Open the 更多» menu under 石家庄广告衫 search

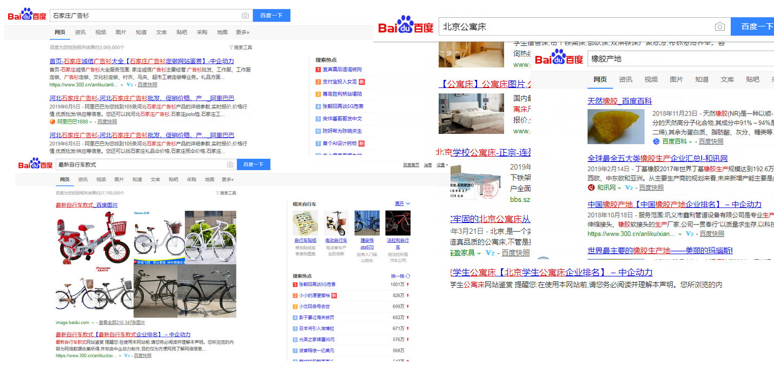click(242, 32)
